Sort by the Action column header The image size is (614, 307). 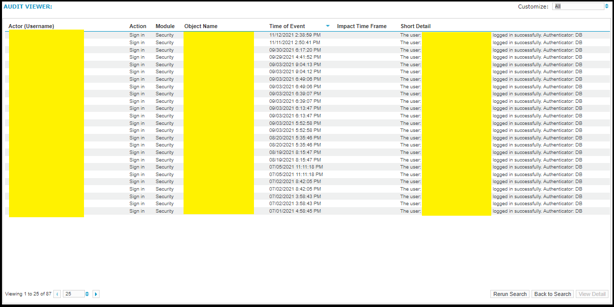click(x=138, y=26)
